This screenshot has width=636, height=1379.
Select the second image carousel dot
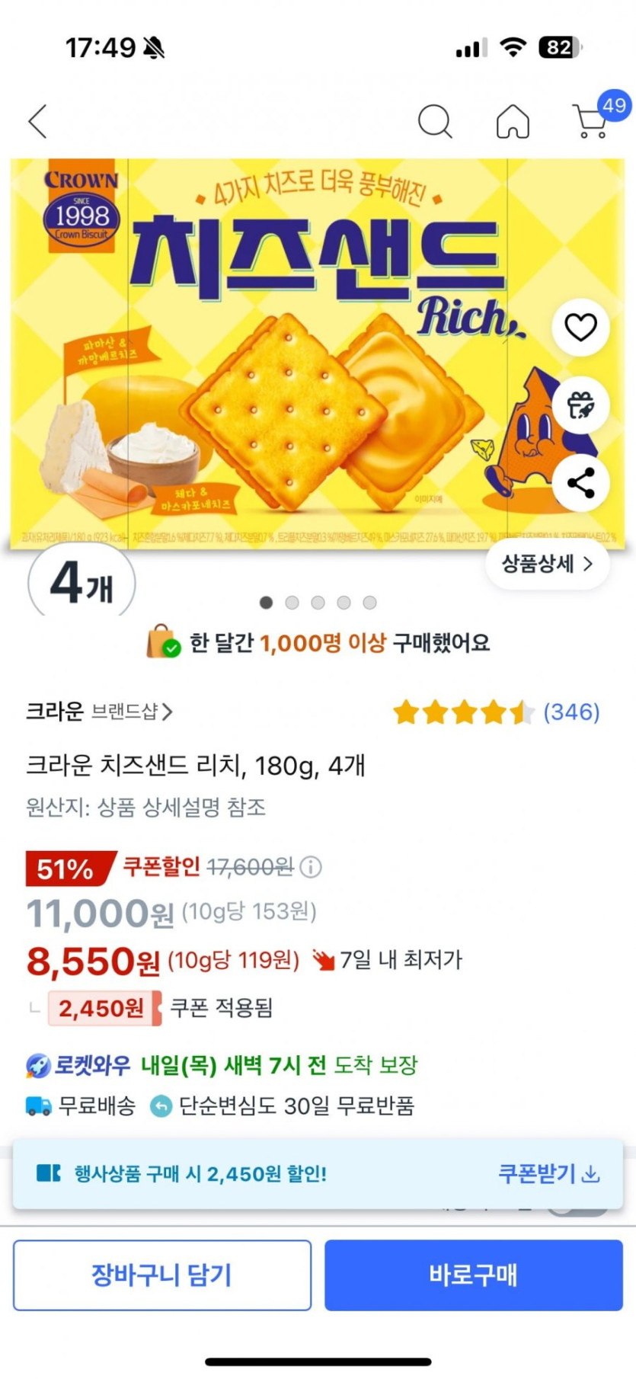[292, 603]
